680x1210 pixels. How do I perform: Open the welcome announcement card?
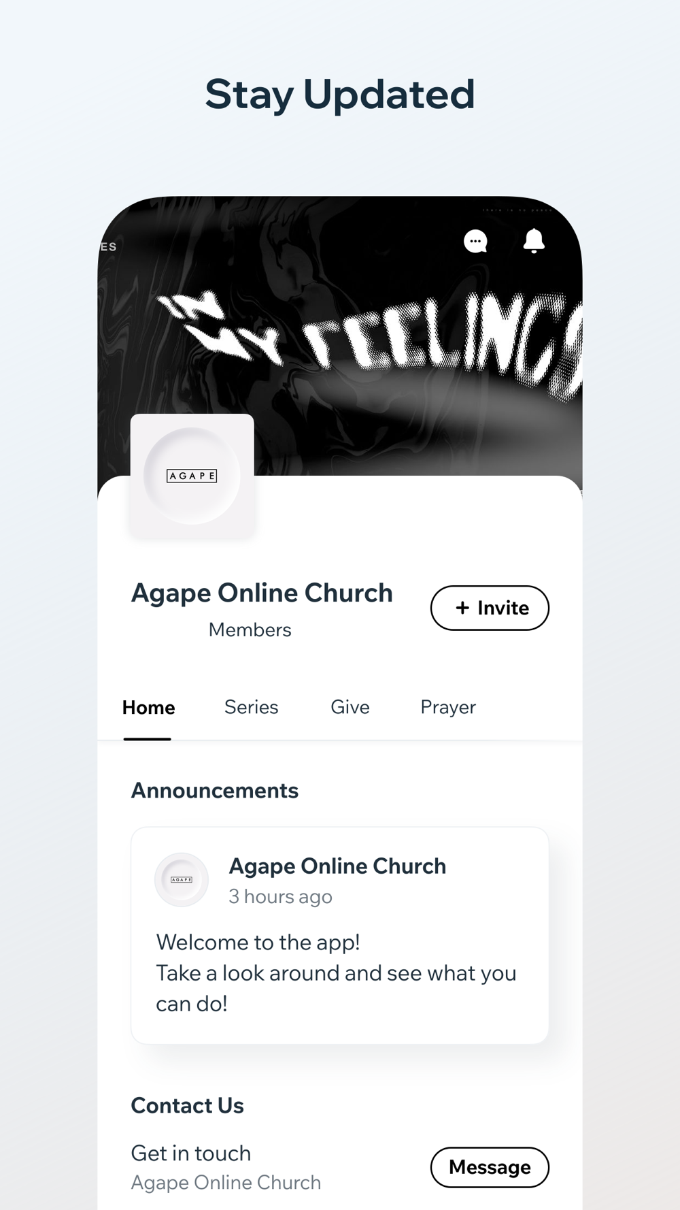click(x=340, y=936)
